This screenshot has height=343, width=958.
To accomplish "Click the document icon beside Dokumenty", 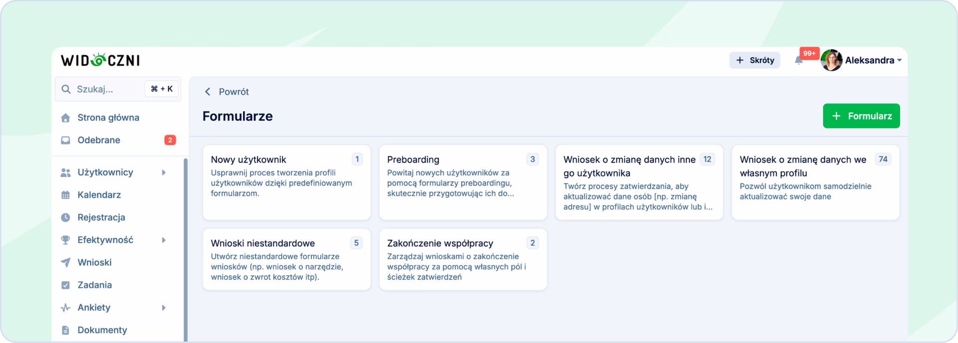I will [65, 330].
